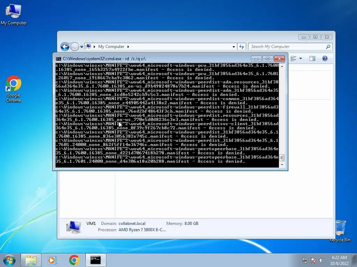Click the volume speaker tray icon

point(322,260)
